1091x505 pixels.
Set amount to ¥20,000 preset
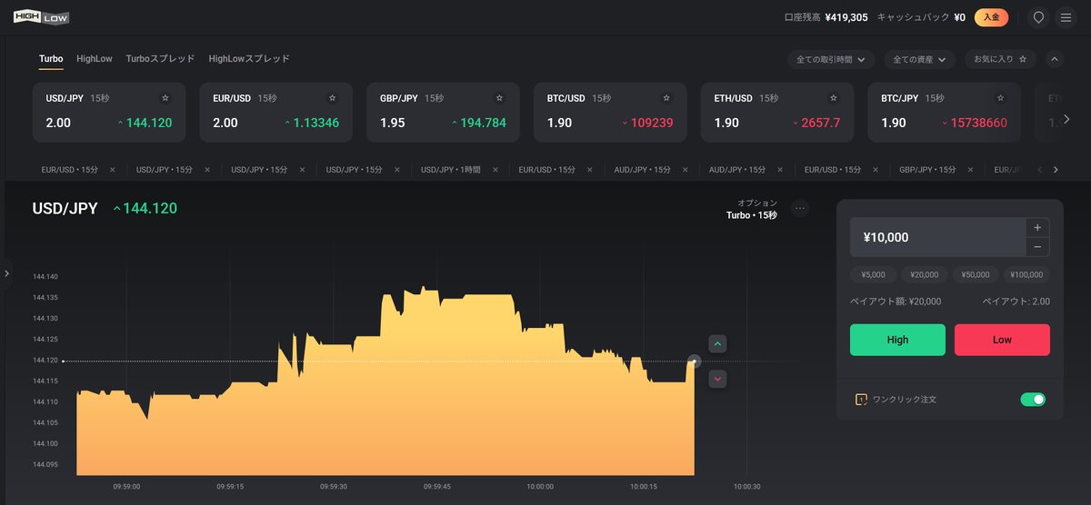point(924,274)
